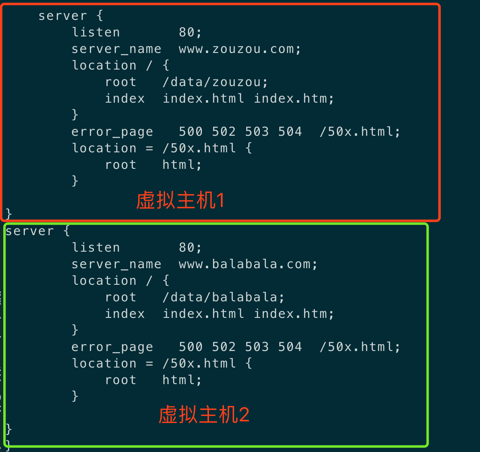Click closing brace of first server block
Screen dimensions: 480x452
coord(9,214)
